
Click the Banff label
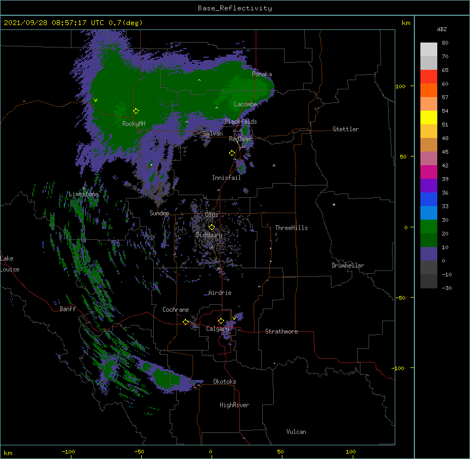click(68, 309)
